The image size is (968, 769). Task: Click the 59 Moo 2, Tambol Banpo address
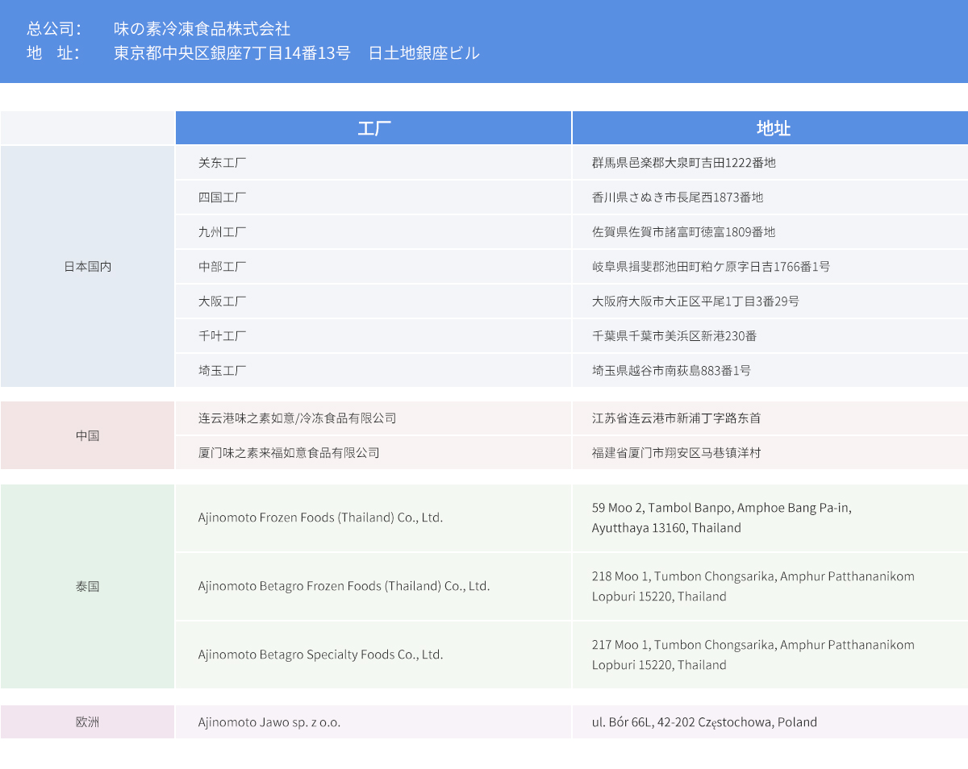[x=722, y=518]
